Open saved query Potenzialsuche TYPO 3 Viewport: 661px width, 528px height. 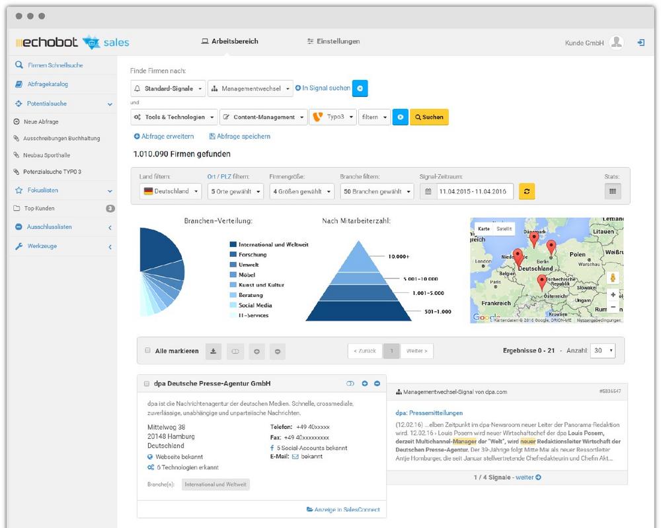[52, 172]
